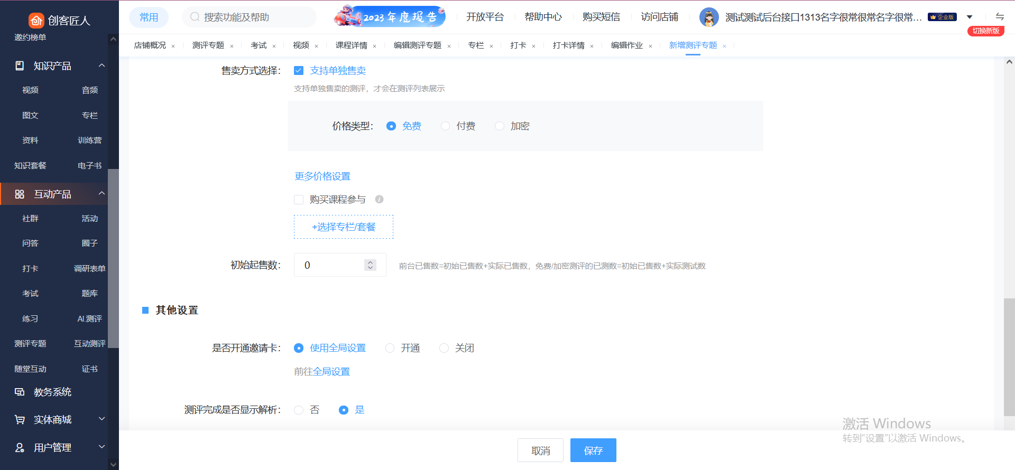Open the 2023 年度报告 banner
The width and height of the screenshot is (1015, 470).
390,17
